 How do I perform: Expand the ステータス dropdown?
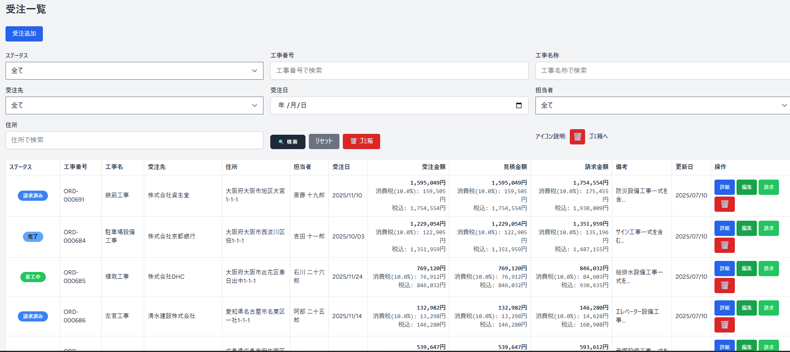134,71
